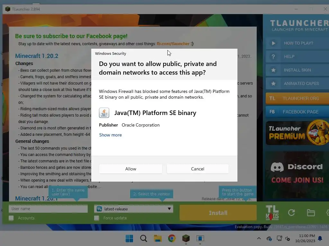Screen dimensions: 329x246
Task: Allow Java through Windows Firewall
Action: point(130,169)
